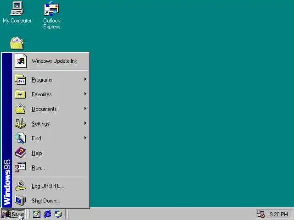The width and height of the screenshot is (294, 220).
Task: Open the Favorites menu item
Action: (x=51, y=94)
